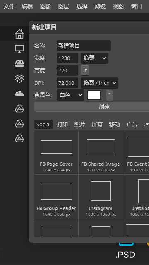This screenshot has height=265, width=149.
Task: Open the 视图 menu
Action: point(118,7)
